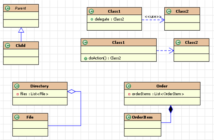214x140 pixels.
Task: Click the Order class icon
Action: [x=129, y=86]
